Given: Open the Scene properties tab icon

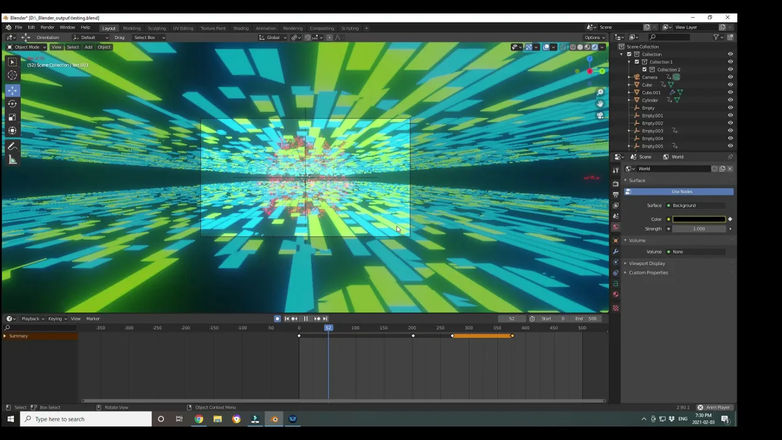Looking at the screenshot, I should [615, 216].
